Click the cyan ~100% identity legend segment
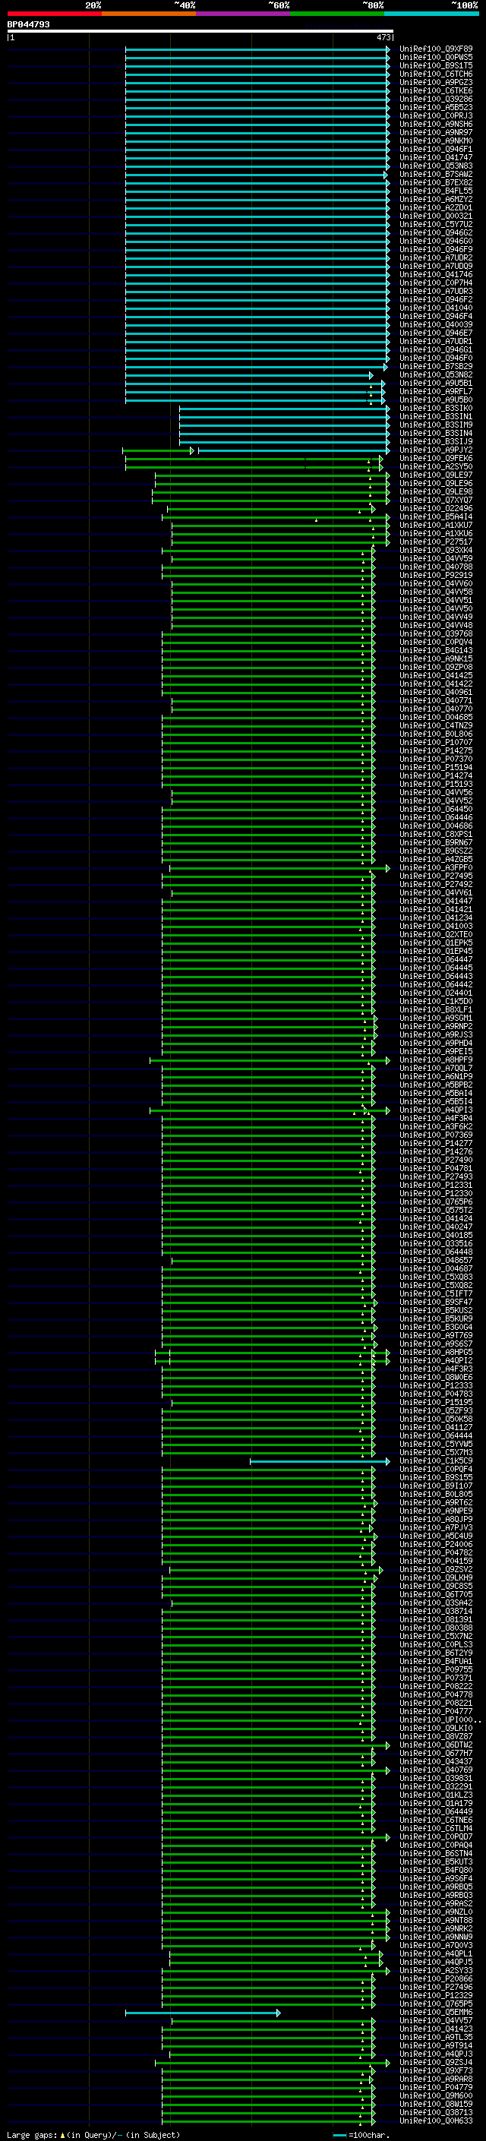The image size is (486, 2141). pos(431,14)
